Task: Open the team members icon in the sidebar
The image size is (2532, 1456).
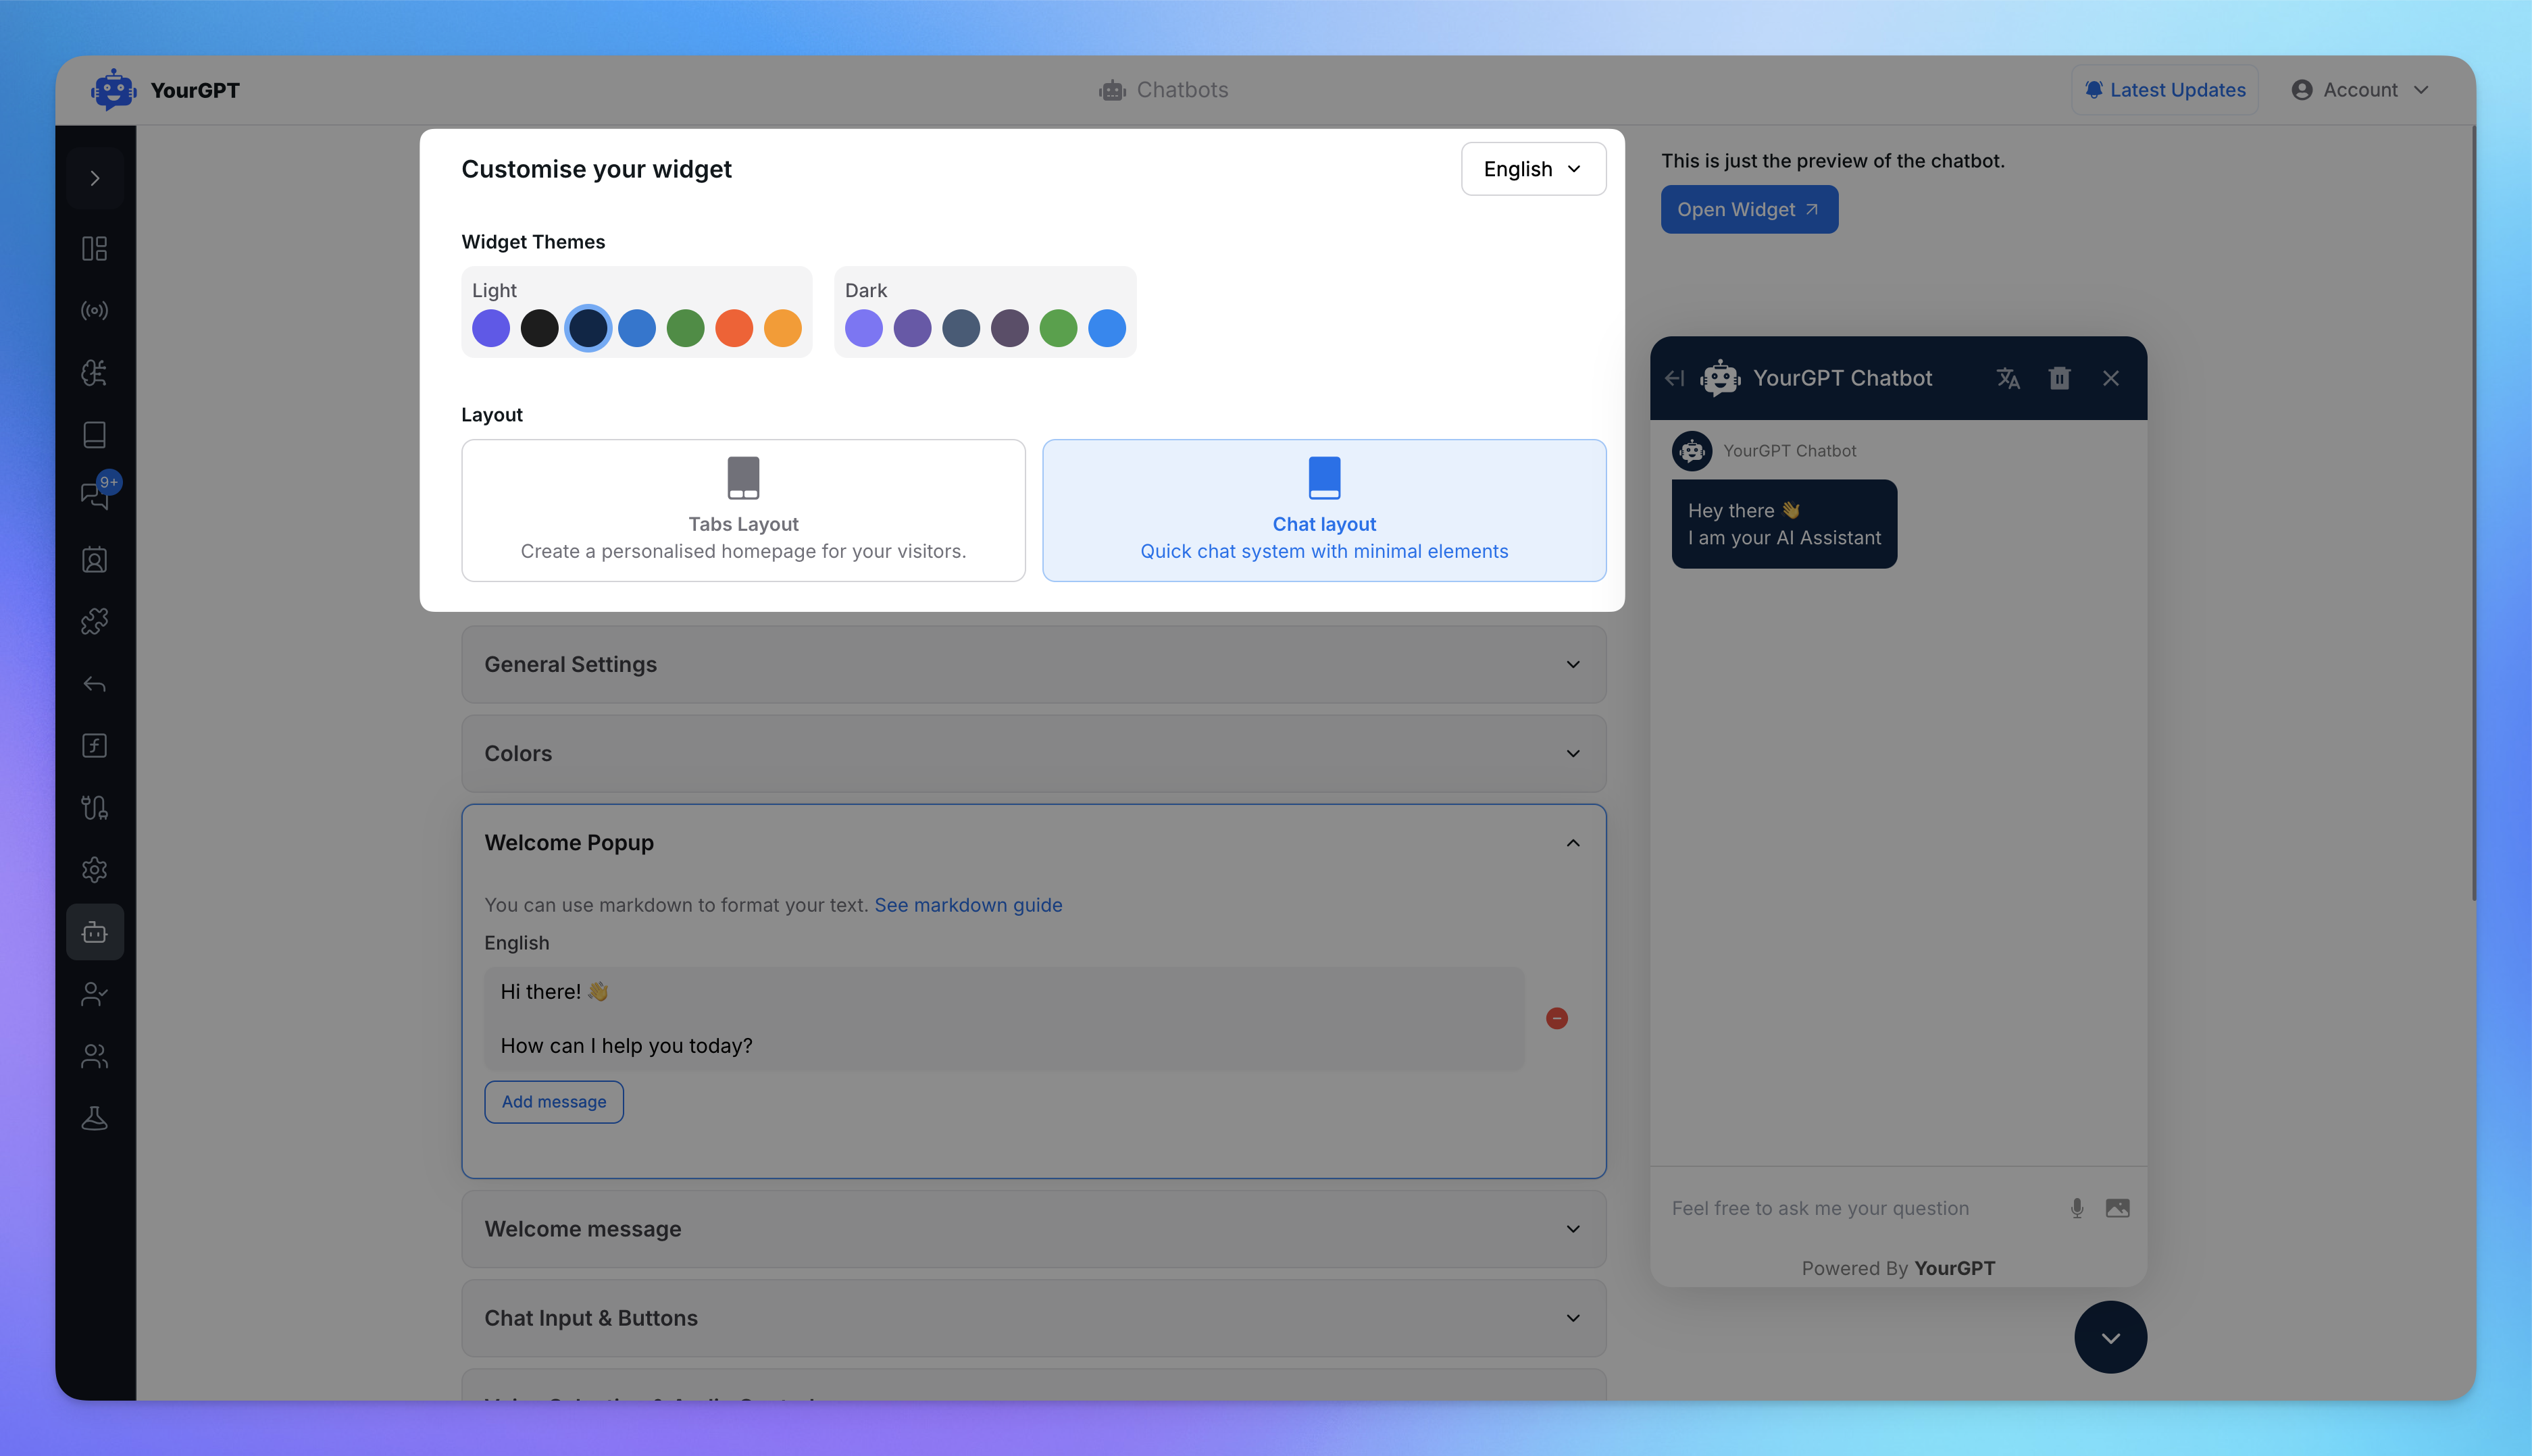Action: click(x=95, y=1056)
